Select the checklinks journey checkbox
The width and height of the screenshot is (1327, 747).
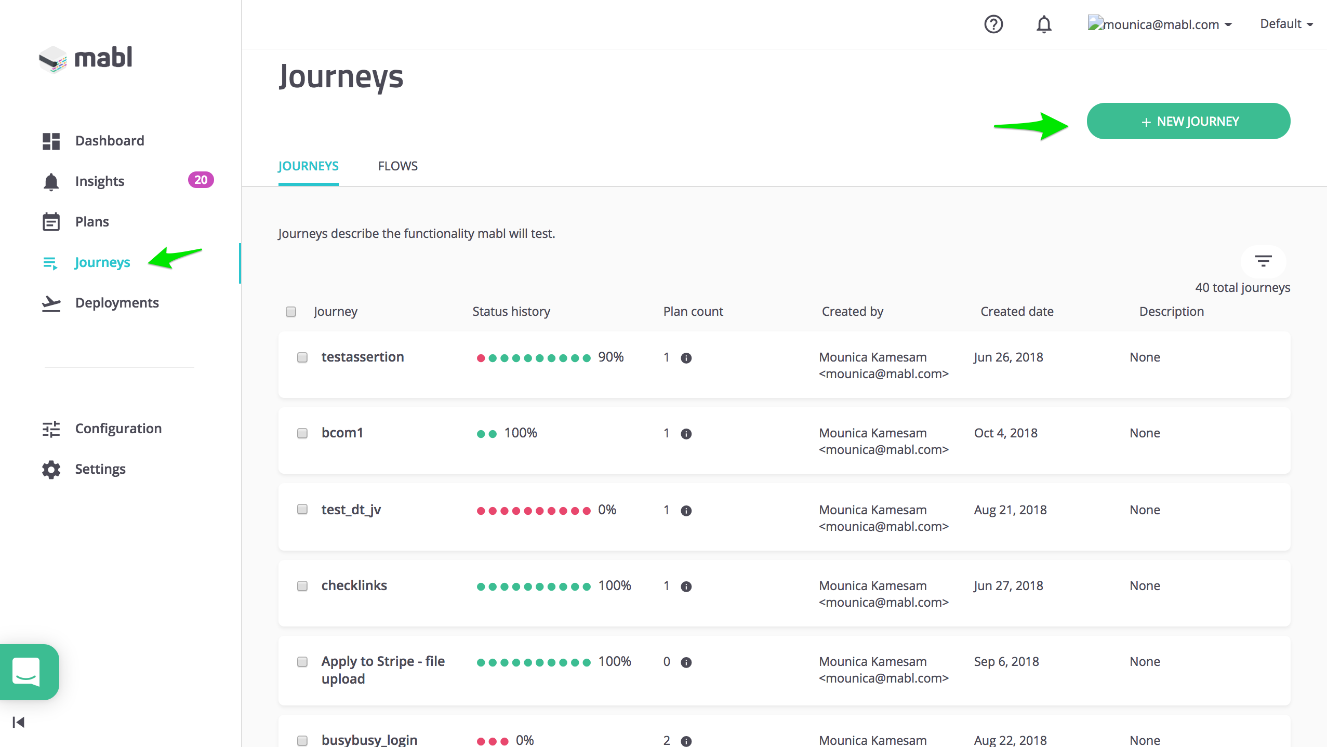(302, 586)
